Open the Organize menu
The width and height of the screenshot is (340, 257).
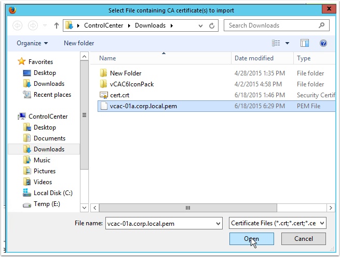click(32, 43)
